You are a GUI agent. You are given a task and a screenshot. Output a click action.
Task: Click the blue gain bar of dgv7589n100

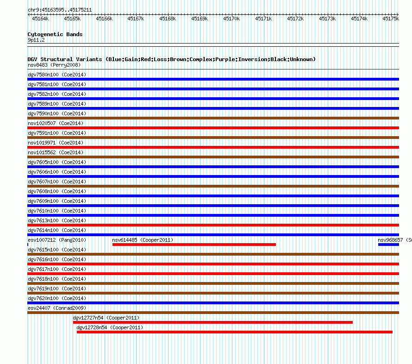tap(213, 108)
